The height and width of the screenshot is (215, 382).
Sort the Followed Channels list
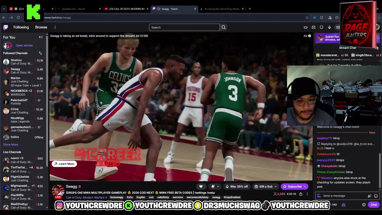click(x=40, y=53)
